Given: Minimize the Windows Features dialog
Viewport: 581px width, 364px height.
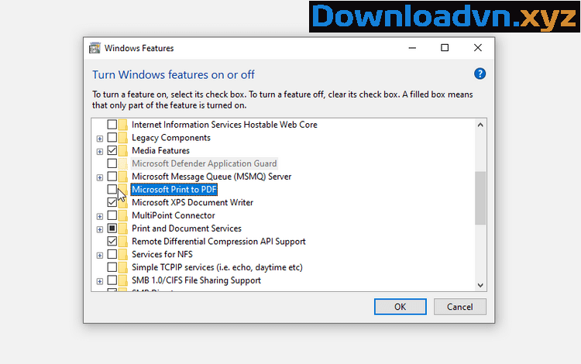Looking at the screenshot, I should point(412,48).
